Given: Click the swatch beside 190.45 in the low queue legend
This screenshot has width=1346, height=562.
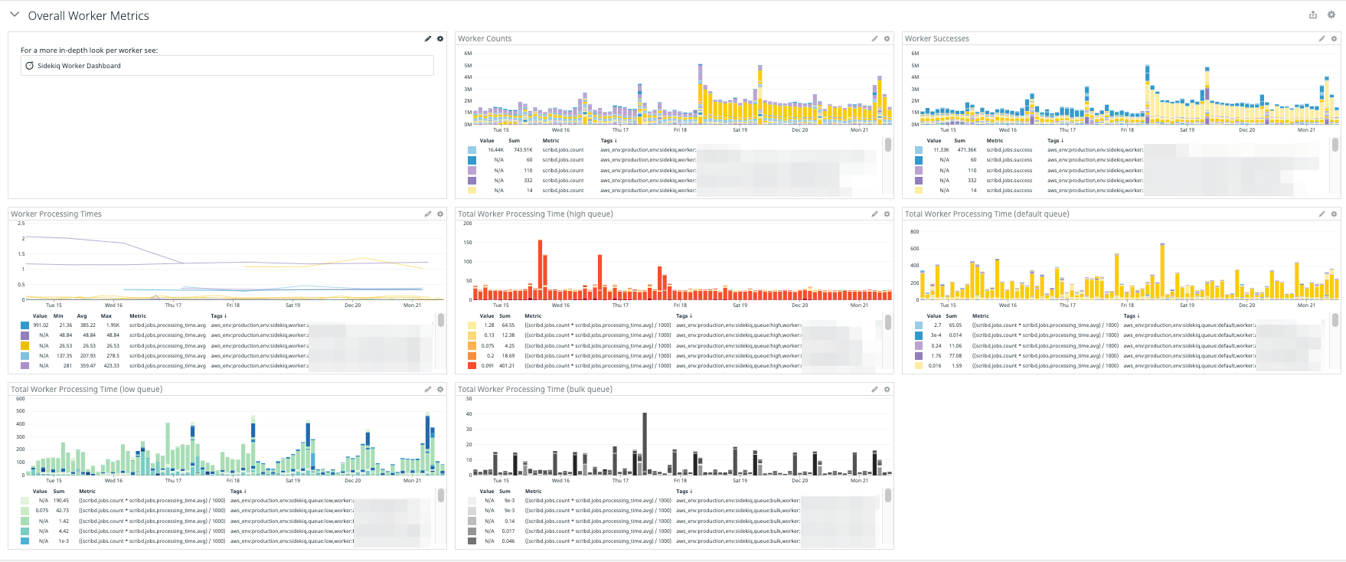Looking at the screenshot, I should point(25,501).
